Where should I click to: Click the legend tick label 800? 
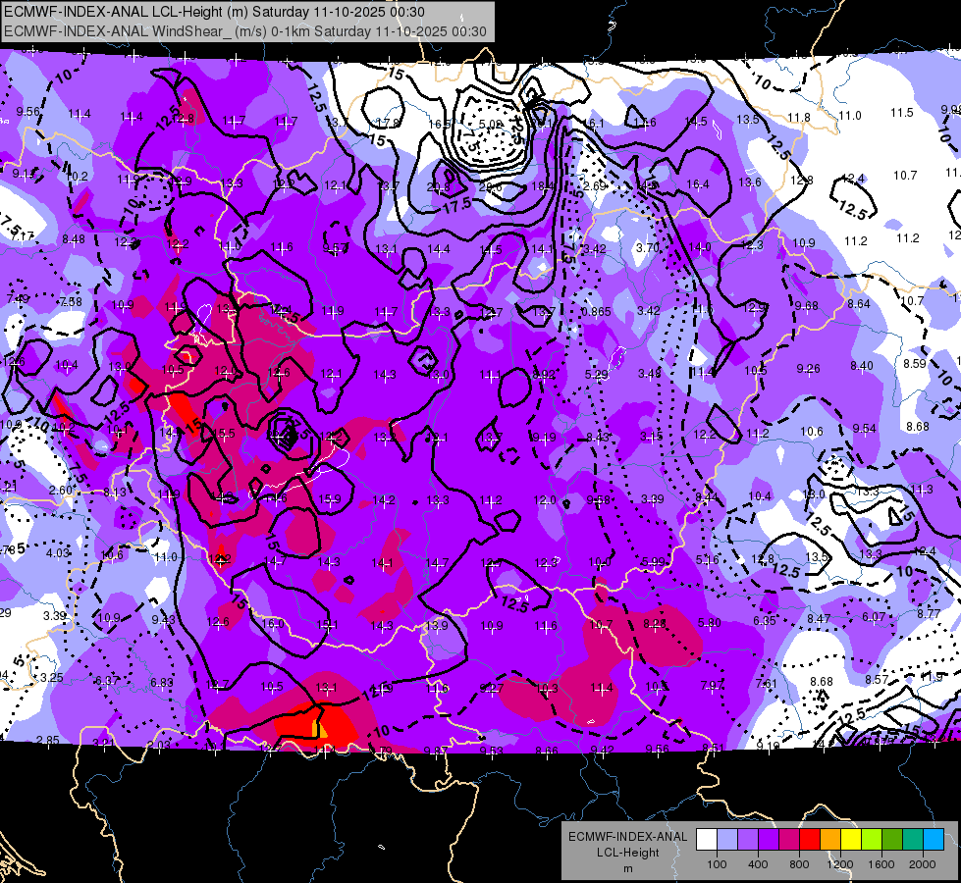coord(799,864)
